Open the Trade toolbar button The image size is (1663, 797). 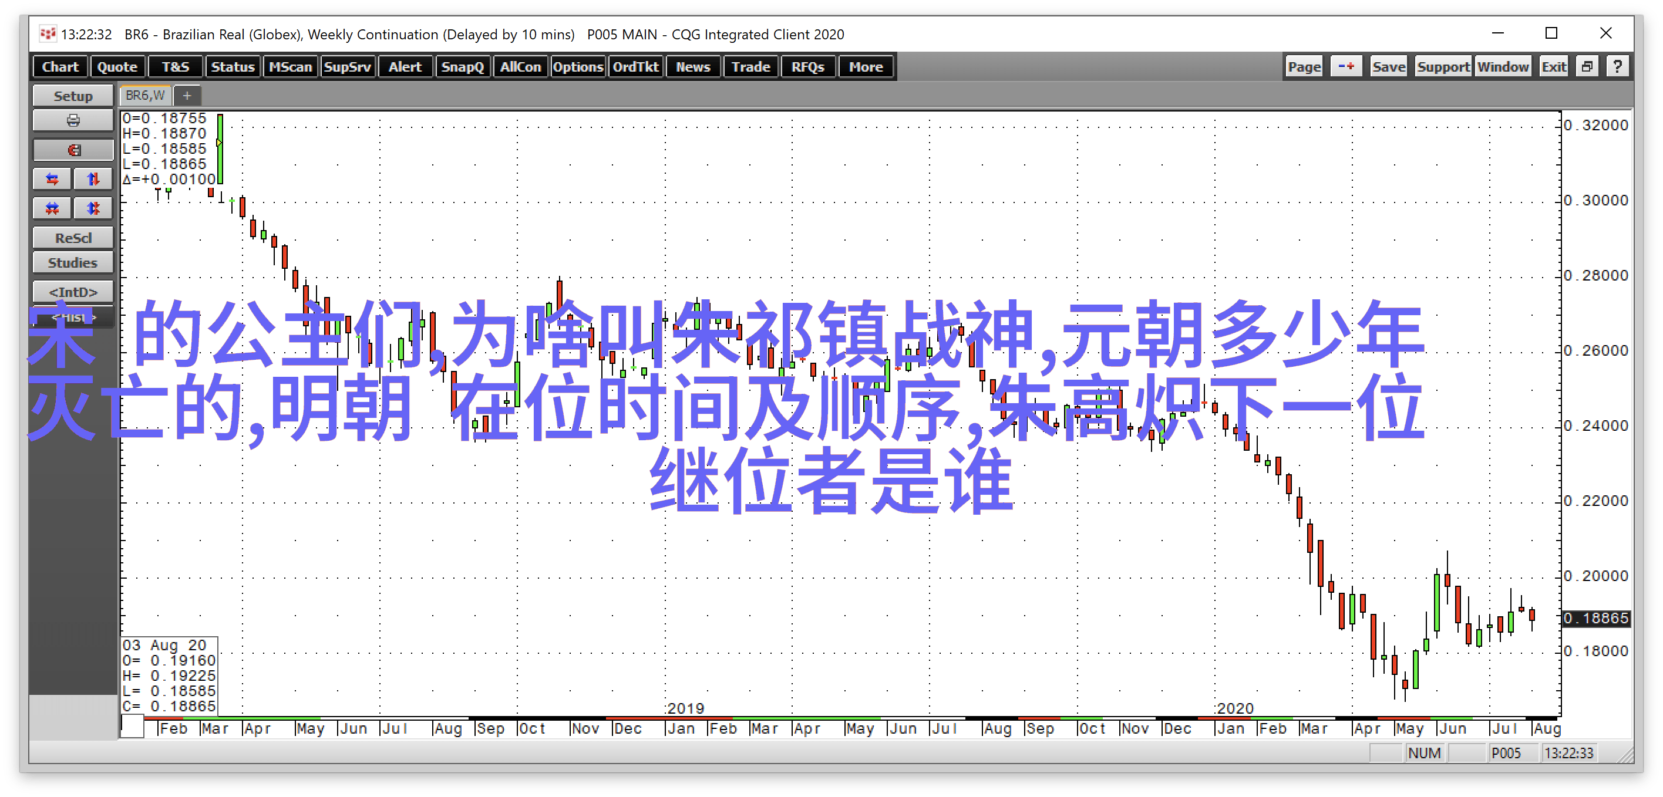click(x=750, y=67)
